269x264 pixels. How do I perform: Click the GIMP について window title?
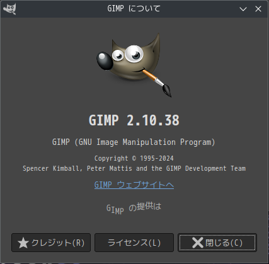(134, 9)
